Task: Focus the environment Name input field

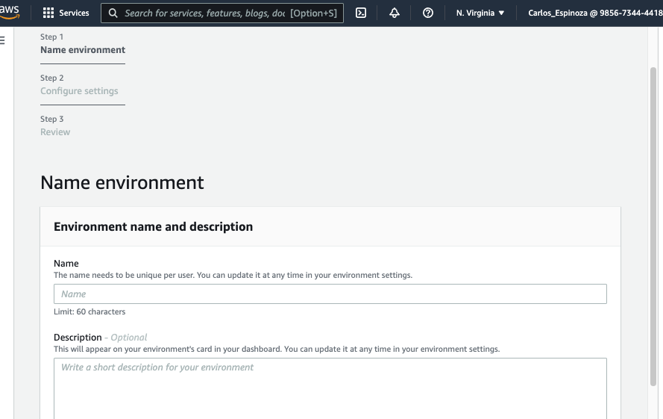Action: 330,294
